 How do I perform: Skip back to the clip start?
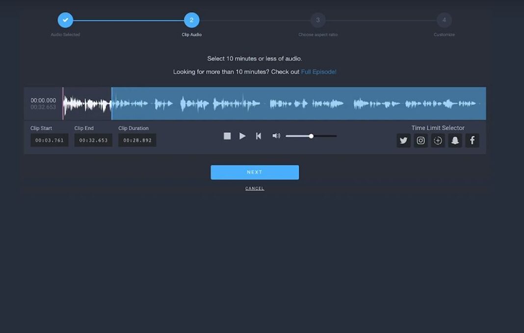point(259,136)
